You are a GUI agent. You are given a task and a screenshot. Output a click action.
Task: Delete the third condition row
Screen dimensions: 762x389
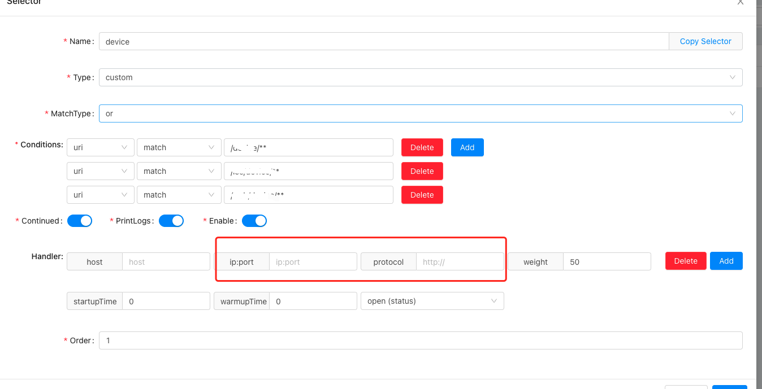(422, 195)
